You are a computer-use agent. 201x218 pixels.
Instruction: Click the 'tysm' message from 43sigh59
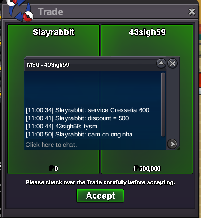[x=61, y=127]
